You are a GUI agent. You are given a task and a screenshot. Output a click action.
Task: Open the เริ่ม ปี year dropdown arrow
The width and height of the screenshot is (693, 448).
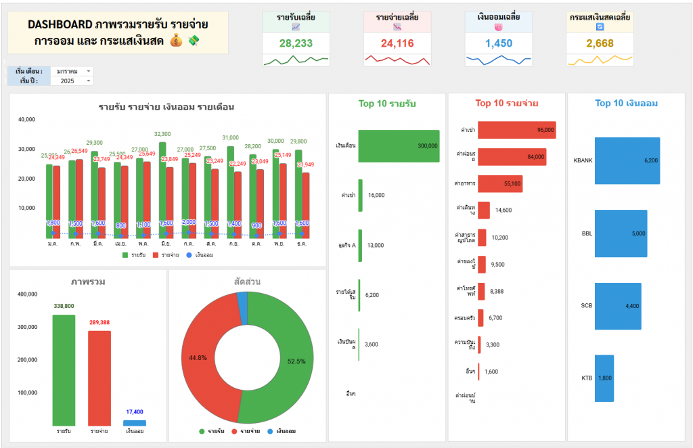89,81
